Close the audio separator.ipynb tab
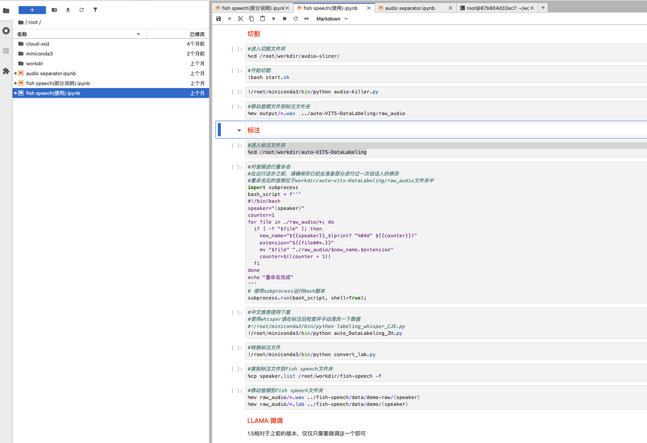 pyautogui.click(x=450, y=8)
